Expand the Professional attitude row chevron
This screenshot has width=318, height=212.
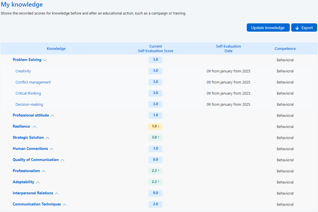pyautogui.click(x=52, y=116)
